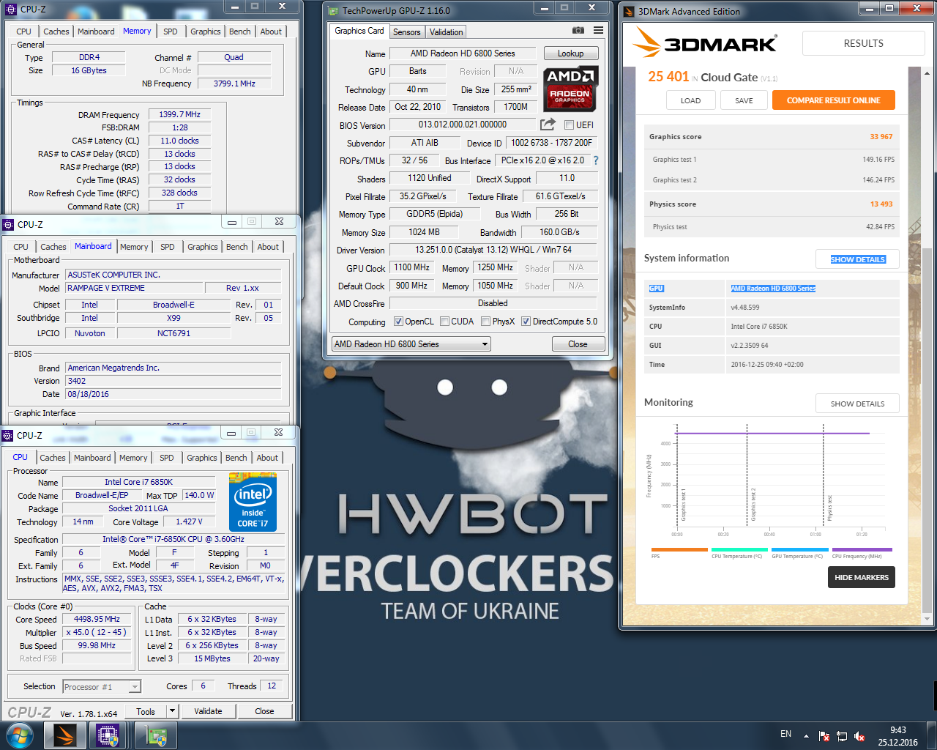Toggle the OpenCL checkbox
This screenshot has height=750, width=937.
click(398, 322)
